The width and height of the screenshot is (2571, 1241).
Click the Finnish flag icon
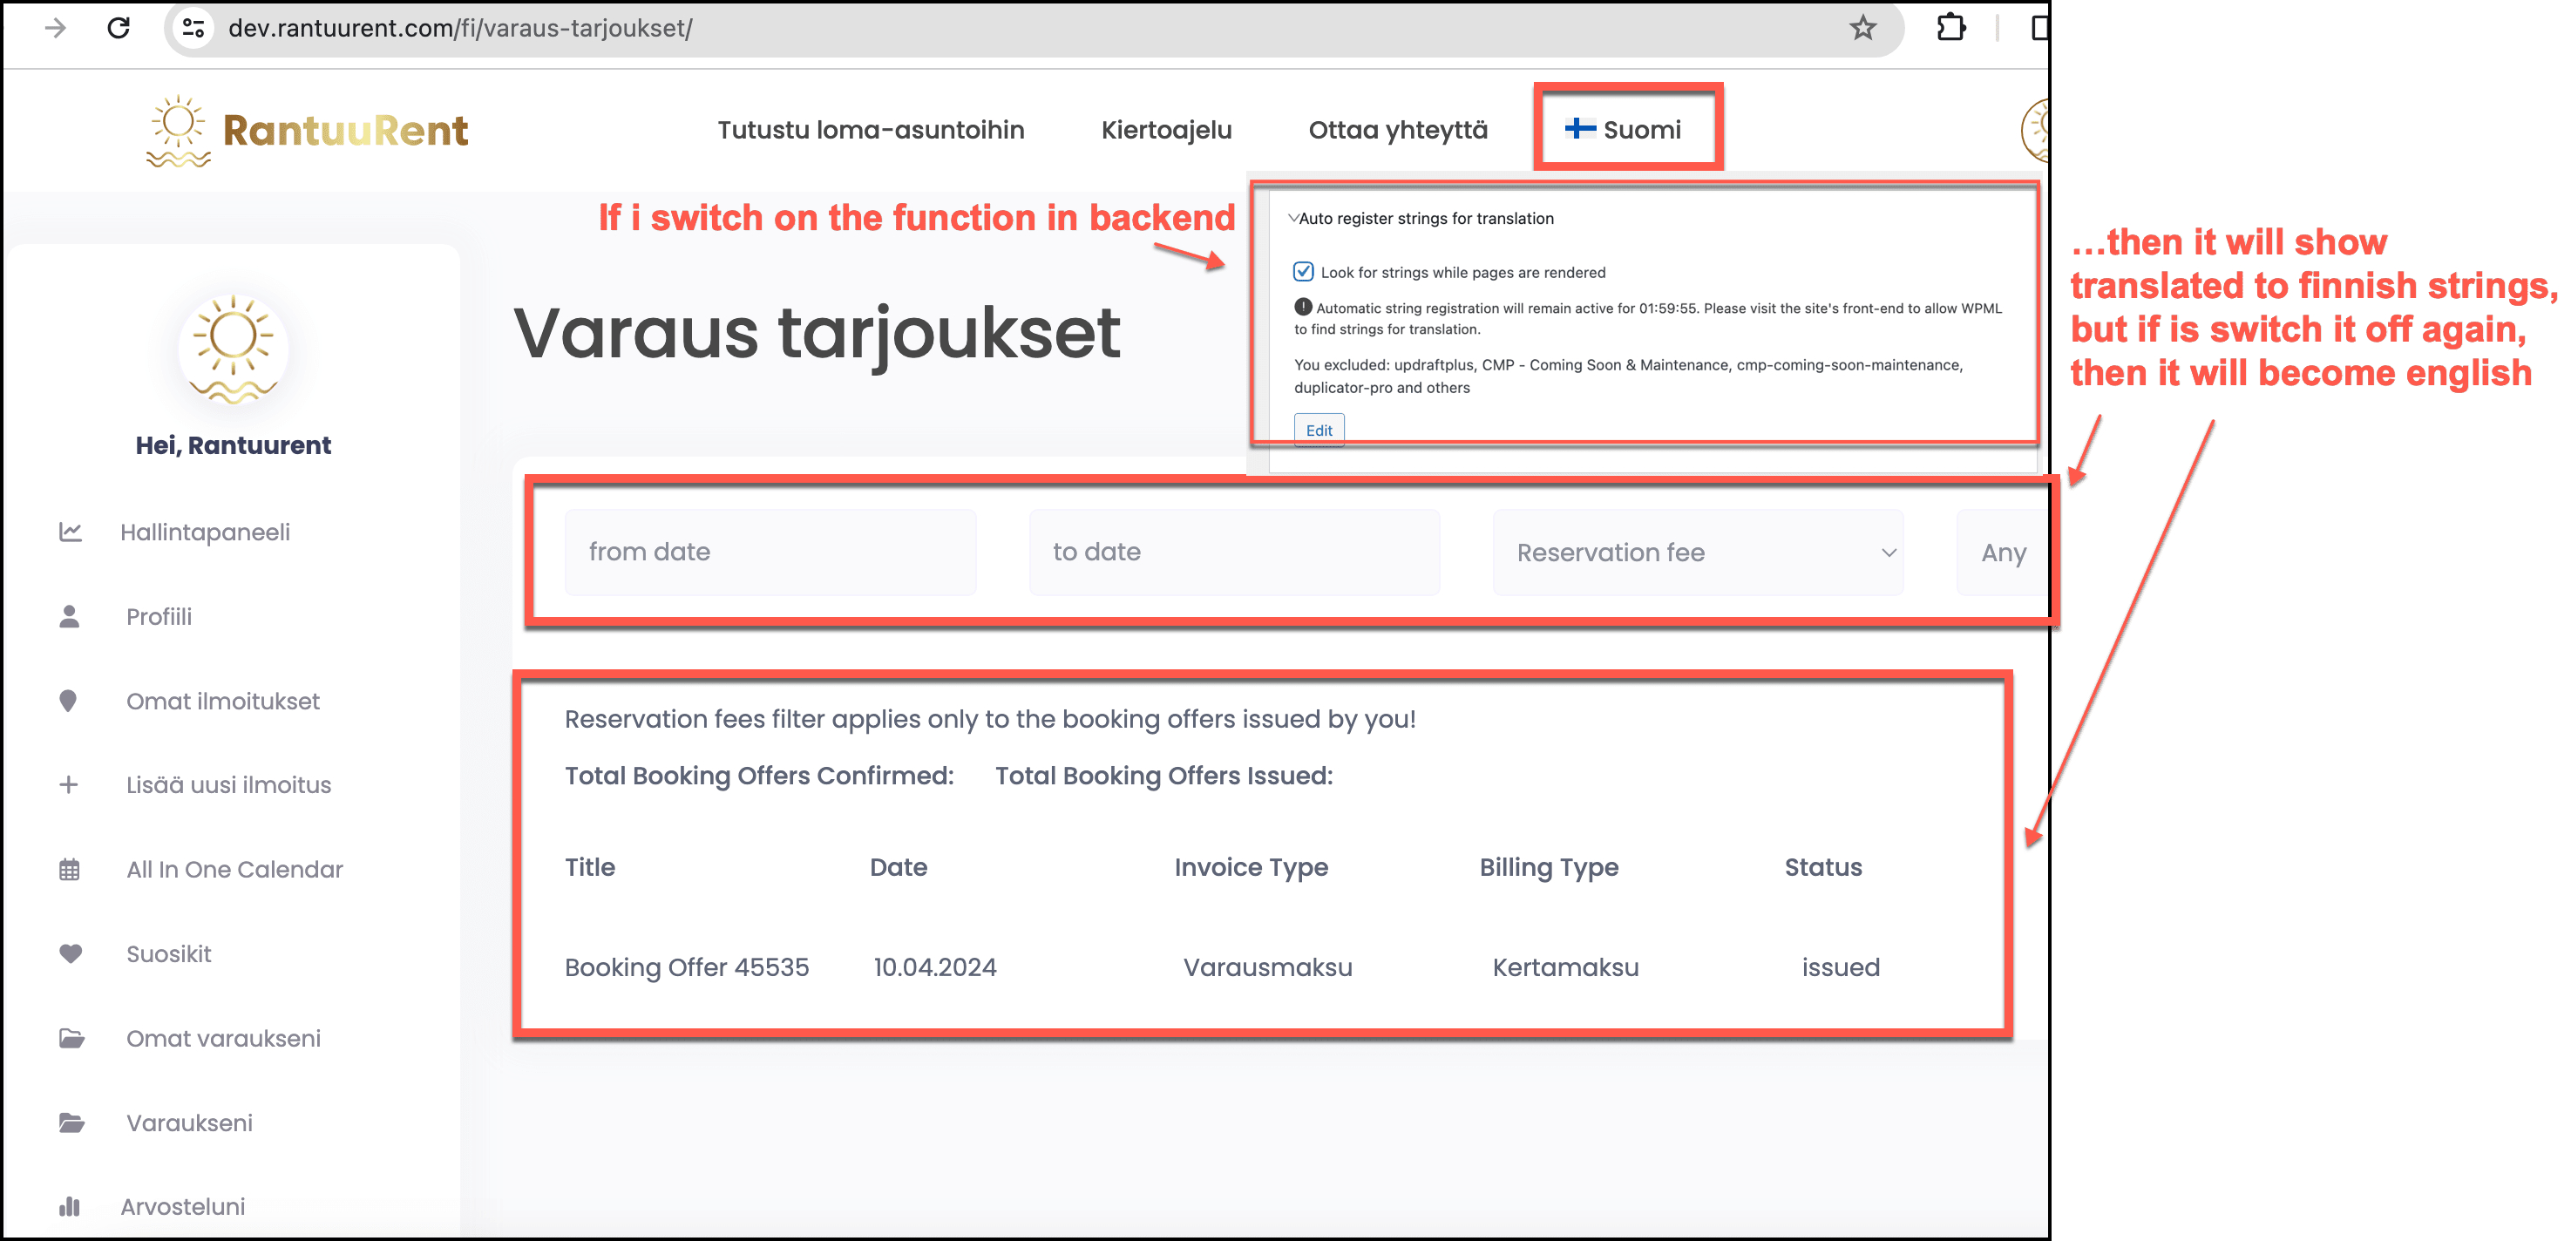[x=1579, y=129]
